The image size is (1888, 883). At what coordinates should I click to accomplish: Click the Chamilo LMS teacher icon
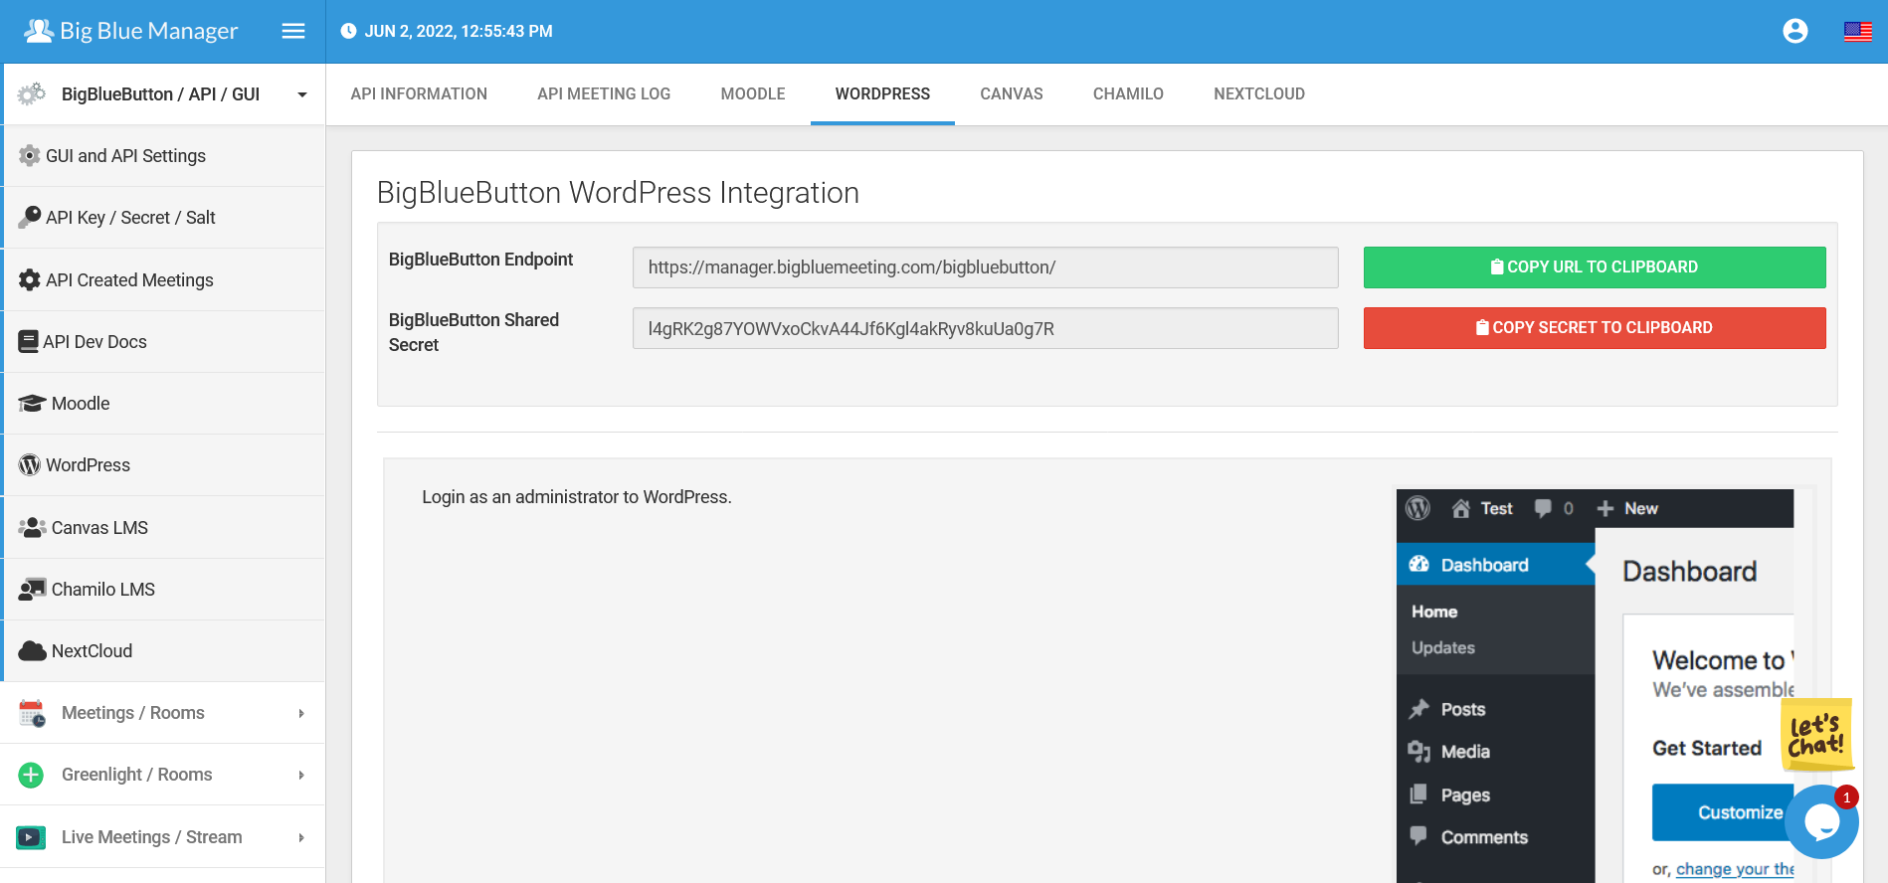(32, 589)
